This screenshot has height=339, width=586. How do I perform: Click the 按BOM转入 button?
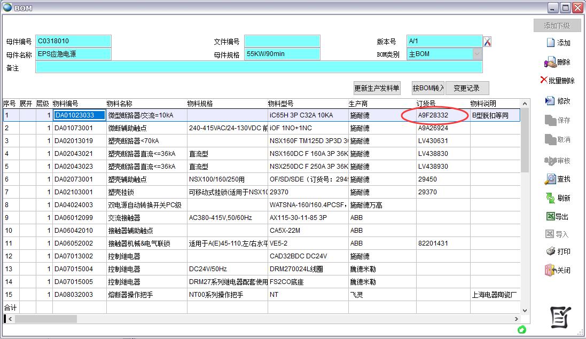(x=428, y=88)
